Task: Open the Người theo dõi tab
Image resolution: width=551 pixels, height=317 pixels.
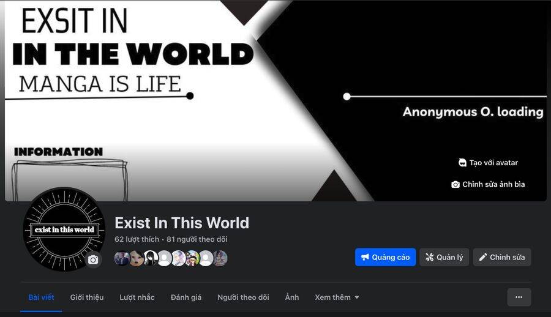Action: pos(243,297)
